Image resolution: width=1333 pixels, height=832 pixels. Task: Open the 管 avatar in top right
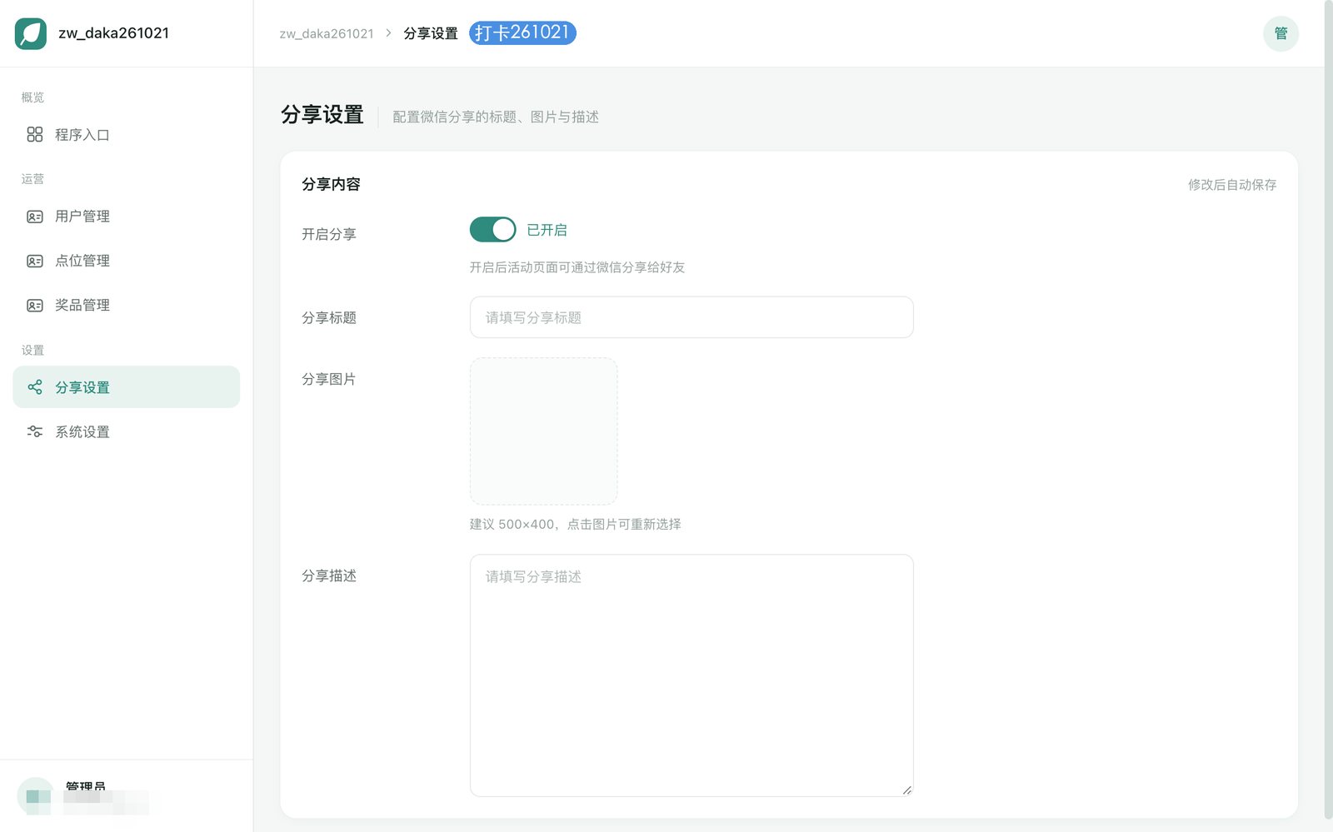point(1281,33)
